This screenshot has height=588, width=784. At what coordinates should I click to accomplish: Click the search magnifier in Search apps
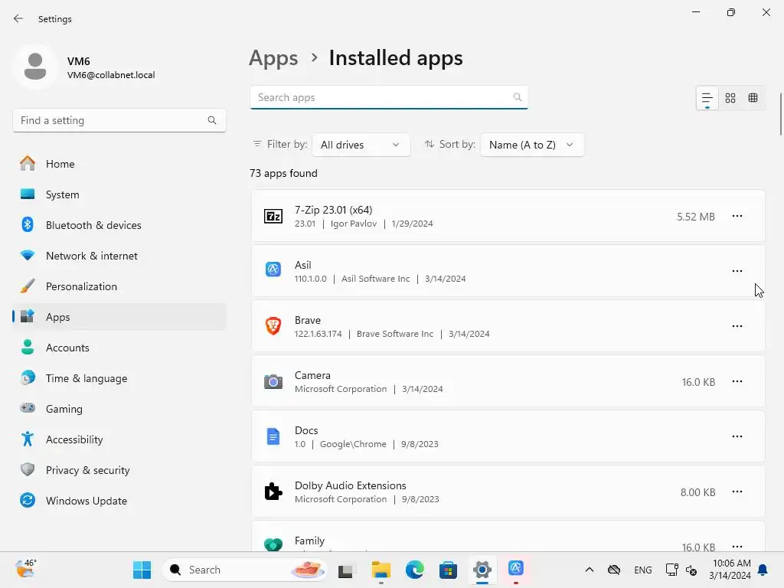(x=517, y=97)
